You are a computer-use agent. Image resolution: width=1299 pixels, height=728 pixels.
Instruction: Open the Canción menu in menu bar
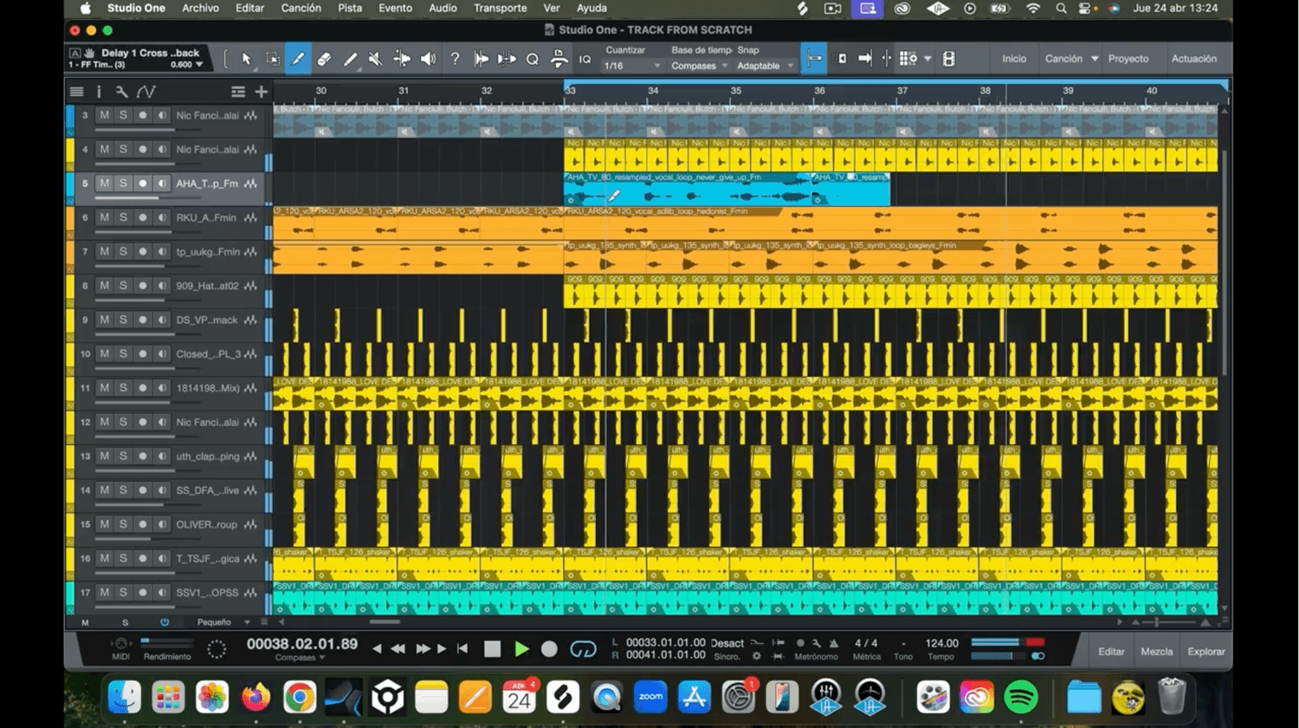coord(301,8)
